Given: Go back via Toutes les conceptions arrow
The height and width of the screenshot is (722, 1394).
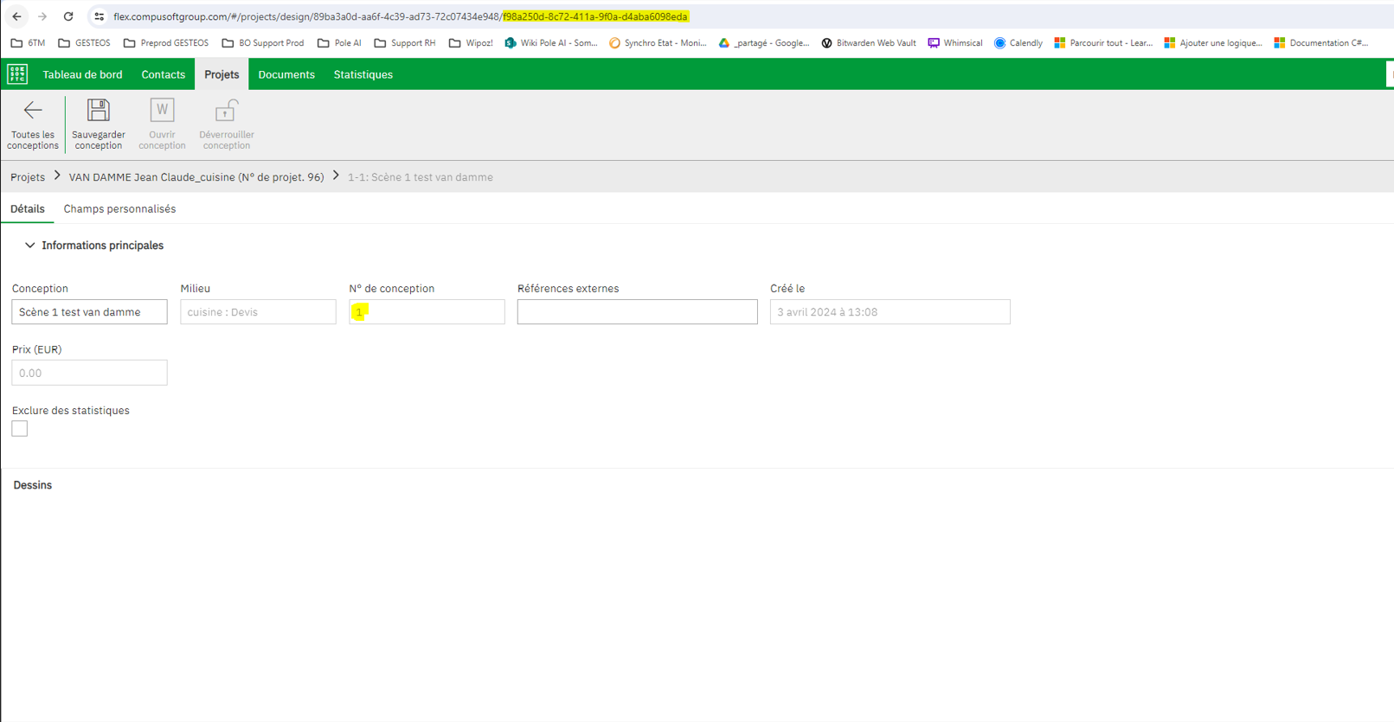Looking at the screenshot, I should [x=33, y=111].
